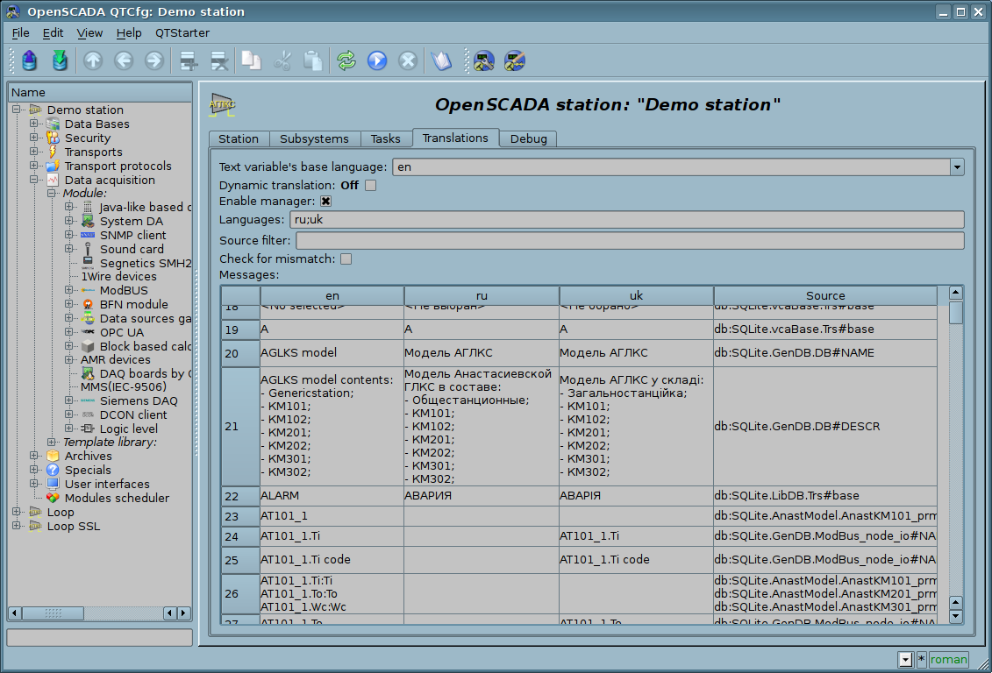Switch to the Subsystems tab
This screenshot has width=992, height=673.
coord(314,139)
